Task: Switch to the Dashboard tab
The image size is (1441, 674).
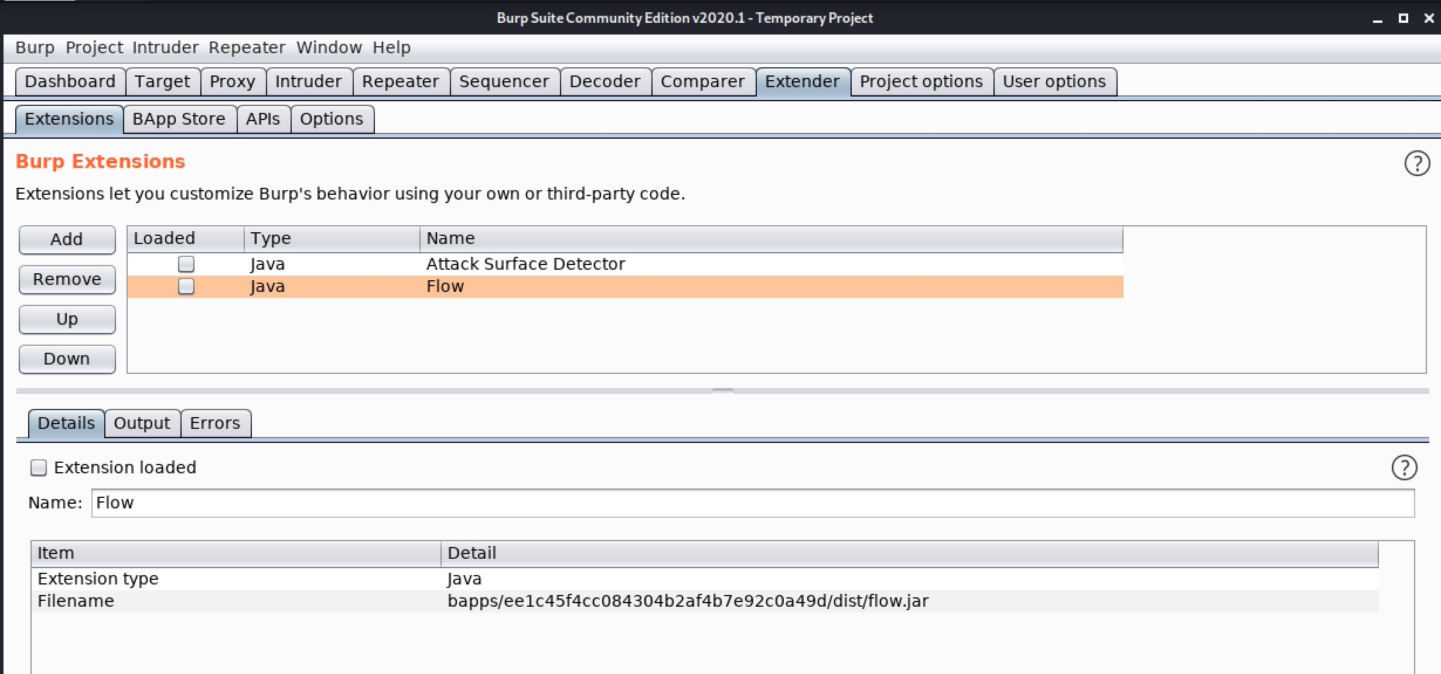Action: coord(70,81)
